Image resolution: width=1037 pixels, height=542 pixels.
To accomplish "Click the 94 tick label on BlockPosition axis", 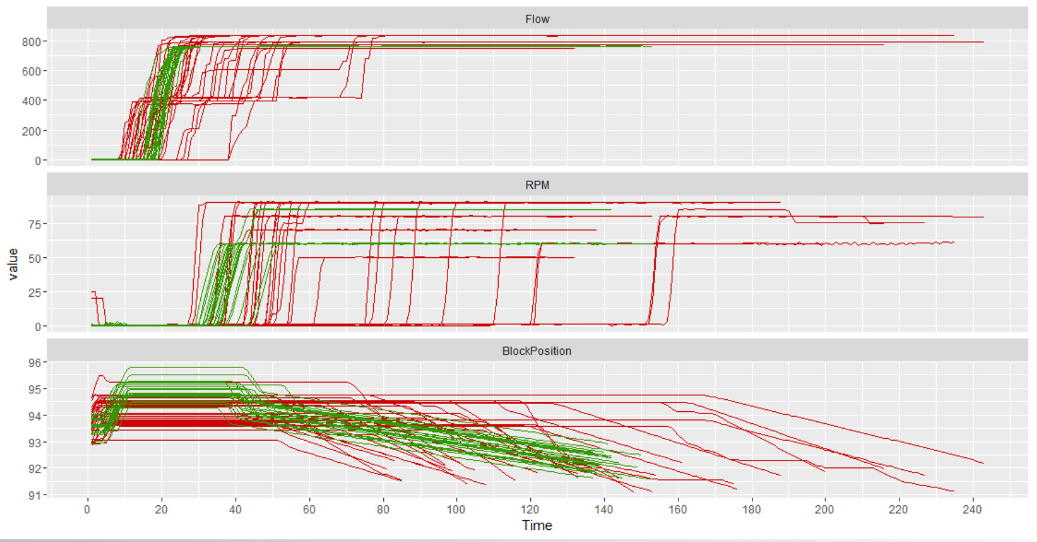I will 34,416.
